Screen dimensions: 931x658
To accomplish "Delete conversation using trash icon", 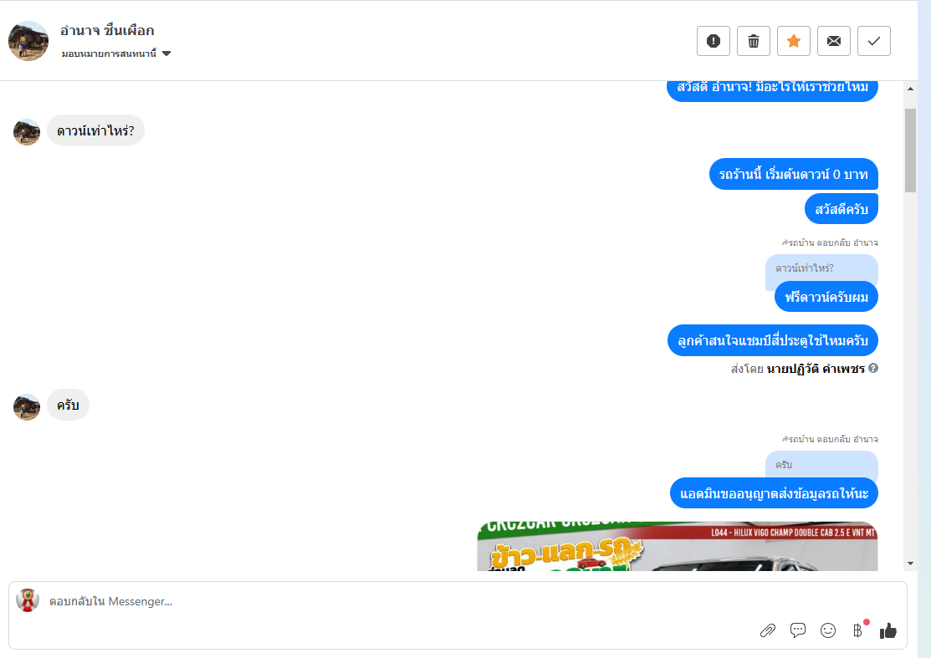I will coord(754,41).
